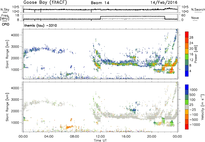
Task: Click the '04:00' time tick label
Action: (x=49, y=137)
